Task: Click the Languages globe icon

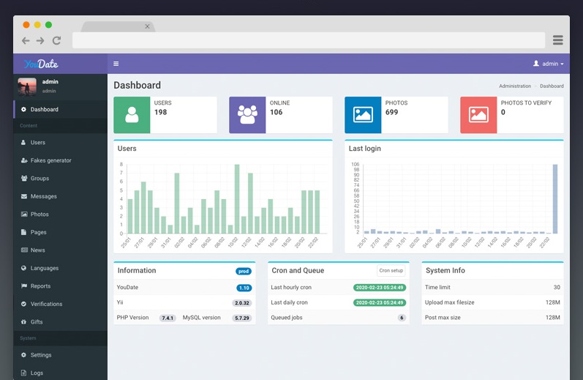Action: pyautogui.click(x=24, y=268)
